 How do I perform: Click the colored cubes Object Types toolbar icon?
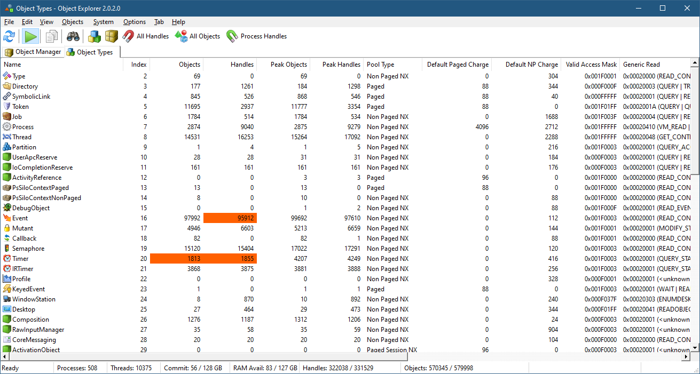point(95,36)
